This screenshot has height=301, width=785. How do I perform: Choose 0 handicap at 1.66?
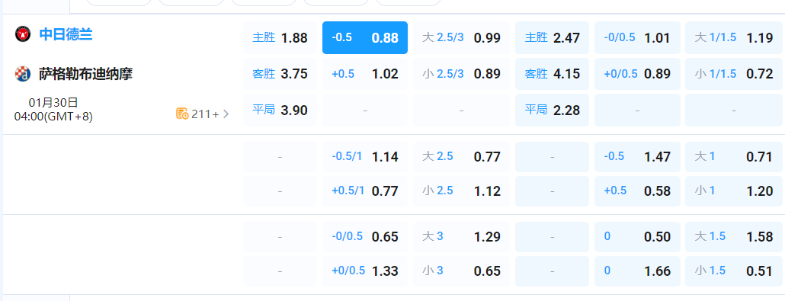coord(637,271)
